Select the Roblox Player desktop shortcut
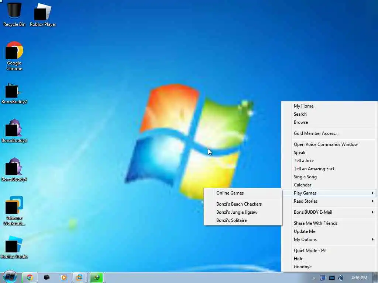The width and height of the screenshot is (378, 283). pyautogui.click(x=43, y=15)
